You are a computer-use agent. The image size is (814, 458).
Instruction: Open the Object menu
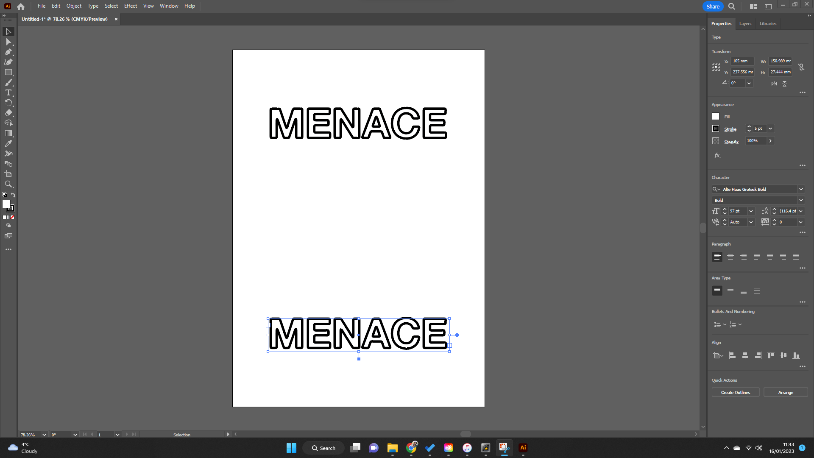pyautogui.click(x=74, y=6)
